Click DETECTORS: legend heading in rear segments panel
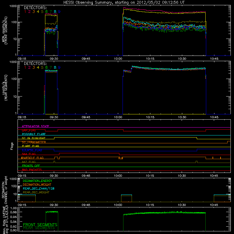 pyautogui.click(x=35, y=64)
